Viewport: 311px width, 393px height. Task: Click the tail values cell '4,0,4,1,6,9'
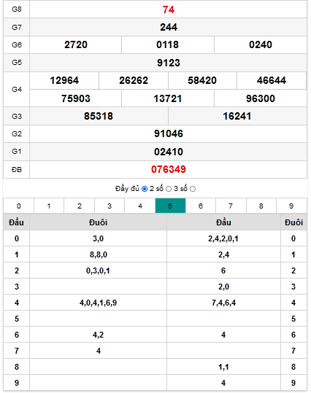[98, 303]
